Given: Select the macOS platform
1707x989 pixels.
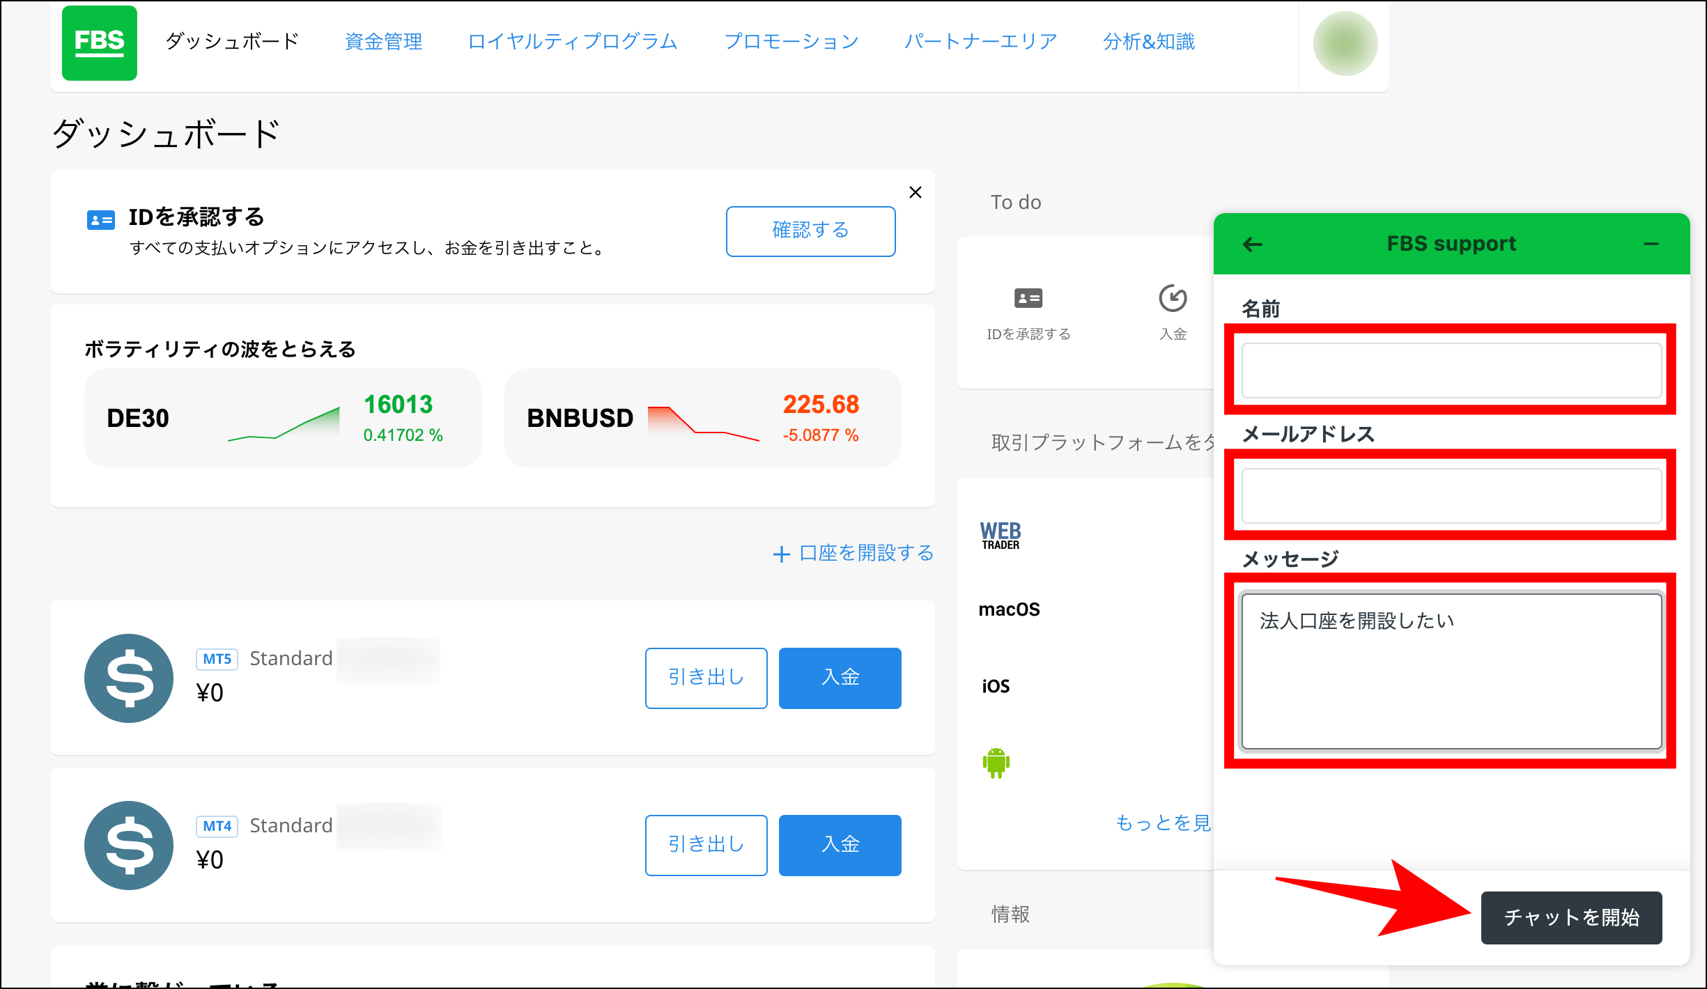Looking at the screenshot, I should pyautogui.click(x=1009, y=609).
